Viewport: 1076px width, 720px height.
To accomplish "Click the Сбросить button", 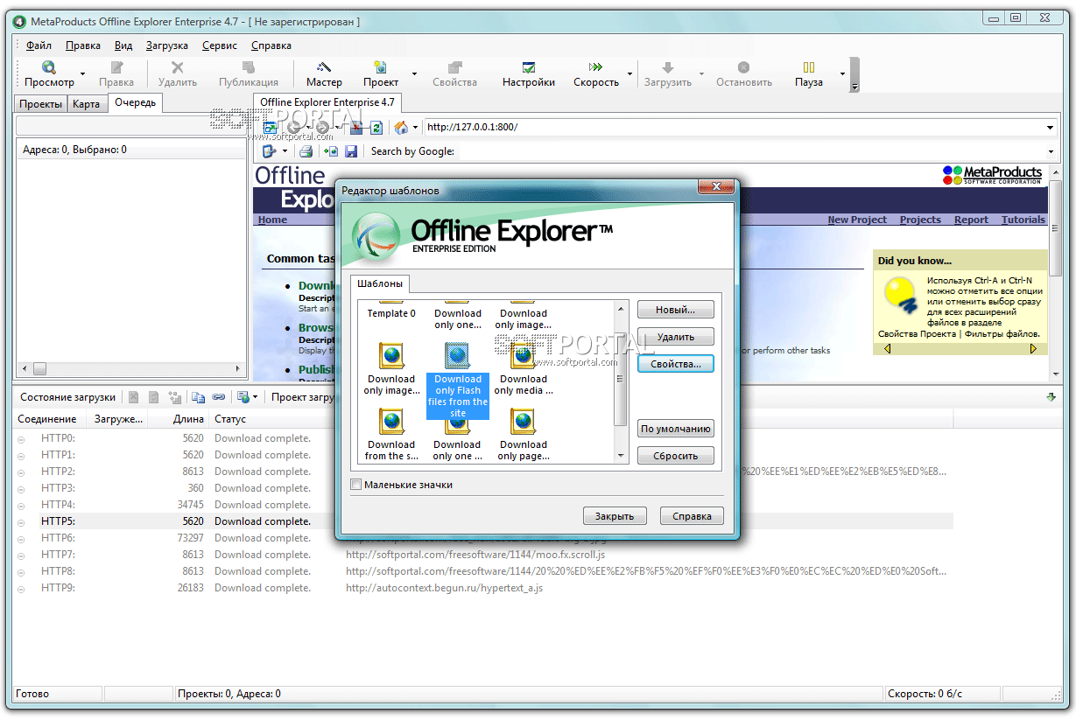I will pyautogui.click(x=675, y=456).
